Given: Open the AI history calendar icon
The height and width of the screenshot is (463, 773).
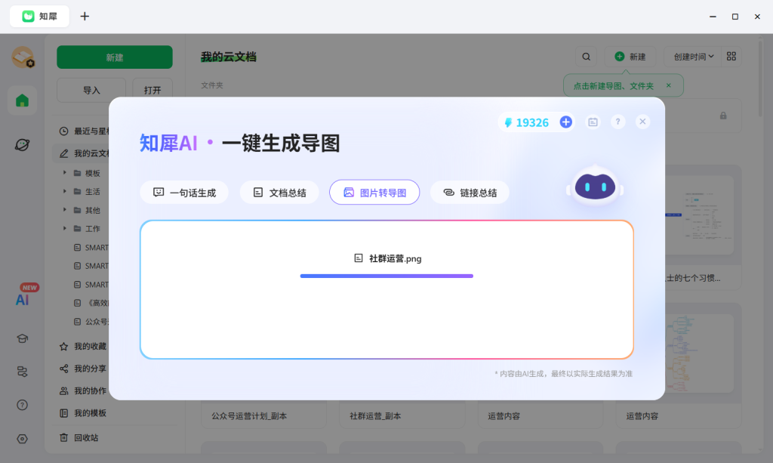Looking at the screenshot, I should tap(593, 122).
